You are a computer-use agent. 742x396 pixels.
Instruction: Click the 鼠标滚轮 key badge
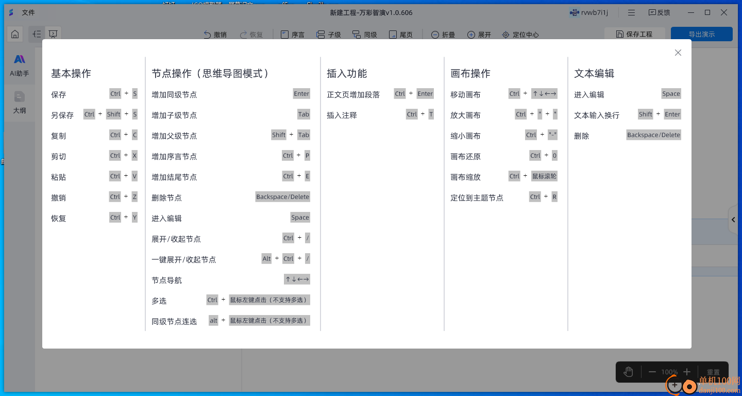[544, 176]
